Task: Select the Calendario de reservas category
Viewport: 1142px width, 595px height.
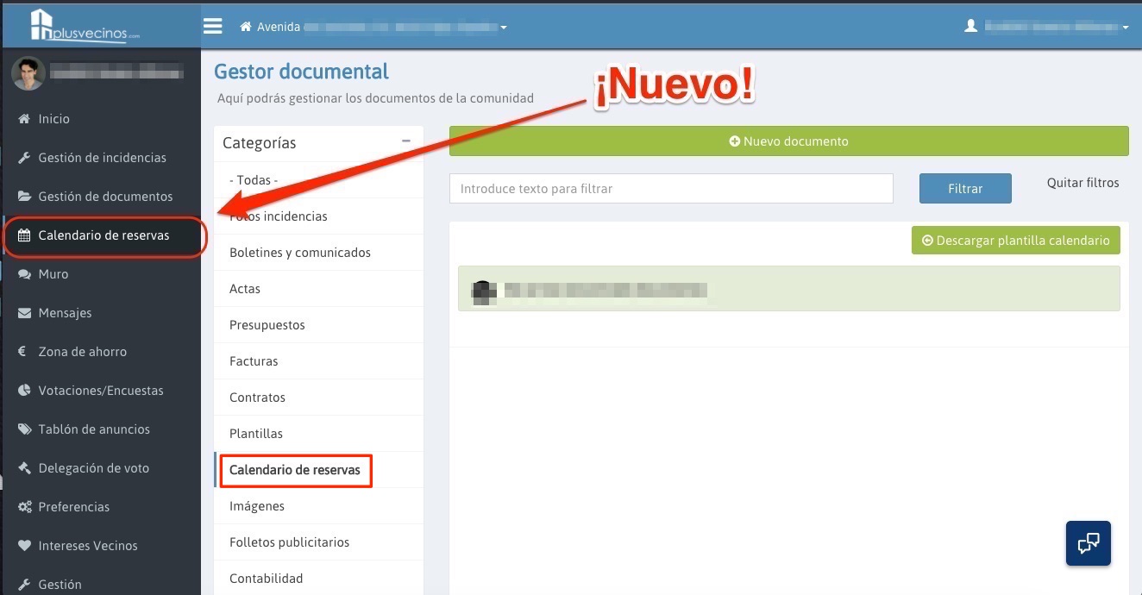Action: point(295,470)
